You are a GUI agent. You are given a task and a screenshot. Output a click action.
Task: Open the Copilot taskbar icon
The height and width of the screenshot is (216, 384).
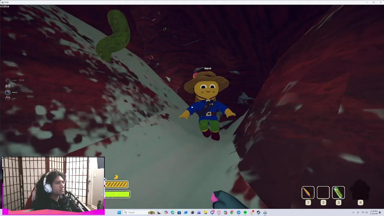166,212
